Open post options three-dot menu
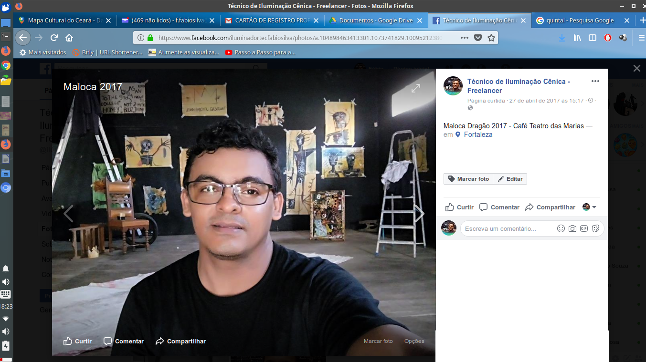 coord(595,81)
